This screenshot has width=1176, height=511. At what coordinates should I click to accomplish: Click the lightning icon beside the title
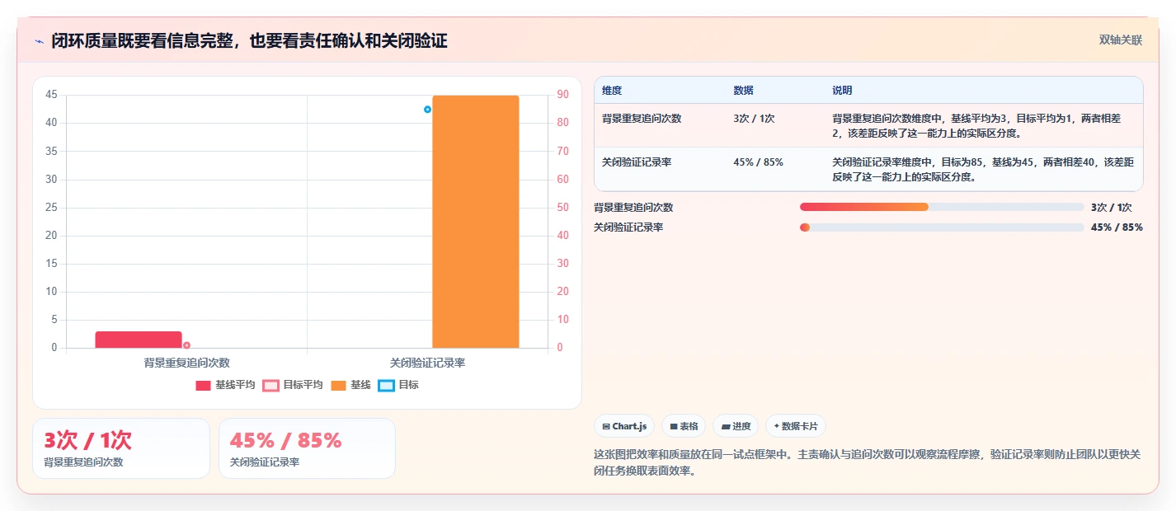coord(39,40)
